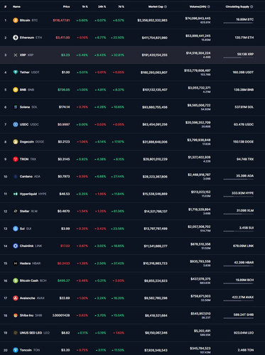Click TRON's market cap value
The image size is (265, 355).
point(155,159)
